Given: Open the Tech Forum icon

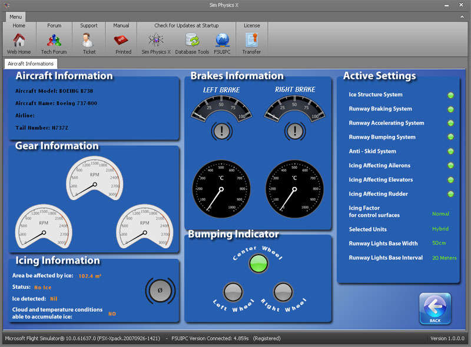Looking at the screenshot, I should [54, 41].
